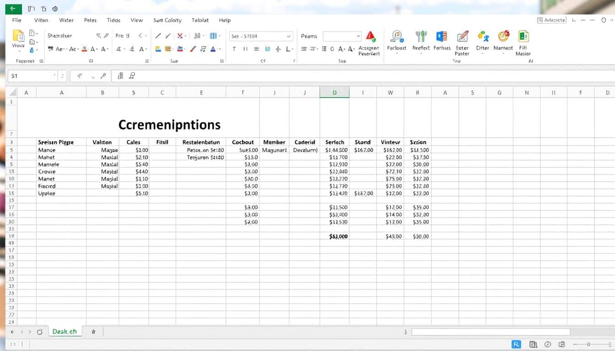Viewport: 615px width, 351px height.
Task: Click the blue water drop icon
Action: click(x=32, y=50)
